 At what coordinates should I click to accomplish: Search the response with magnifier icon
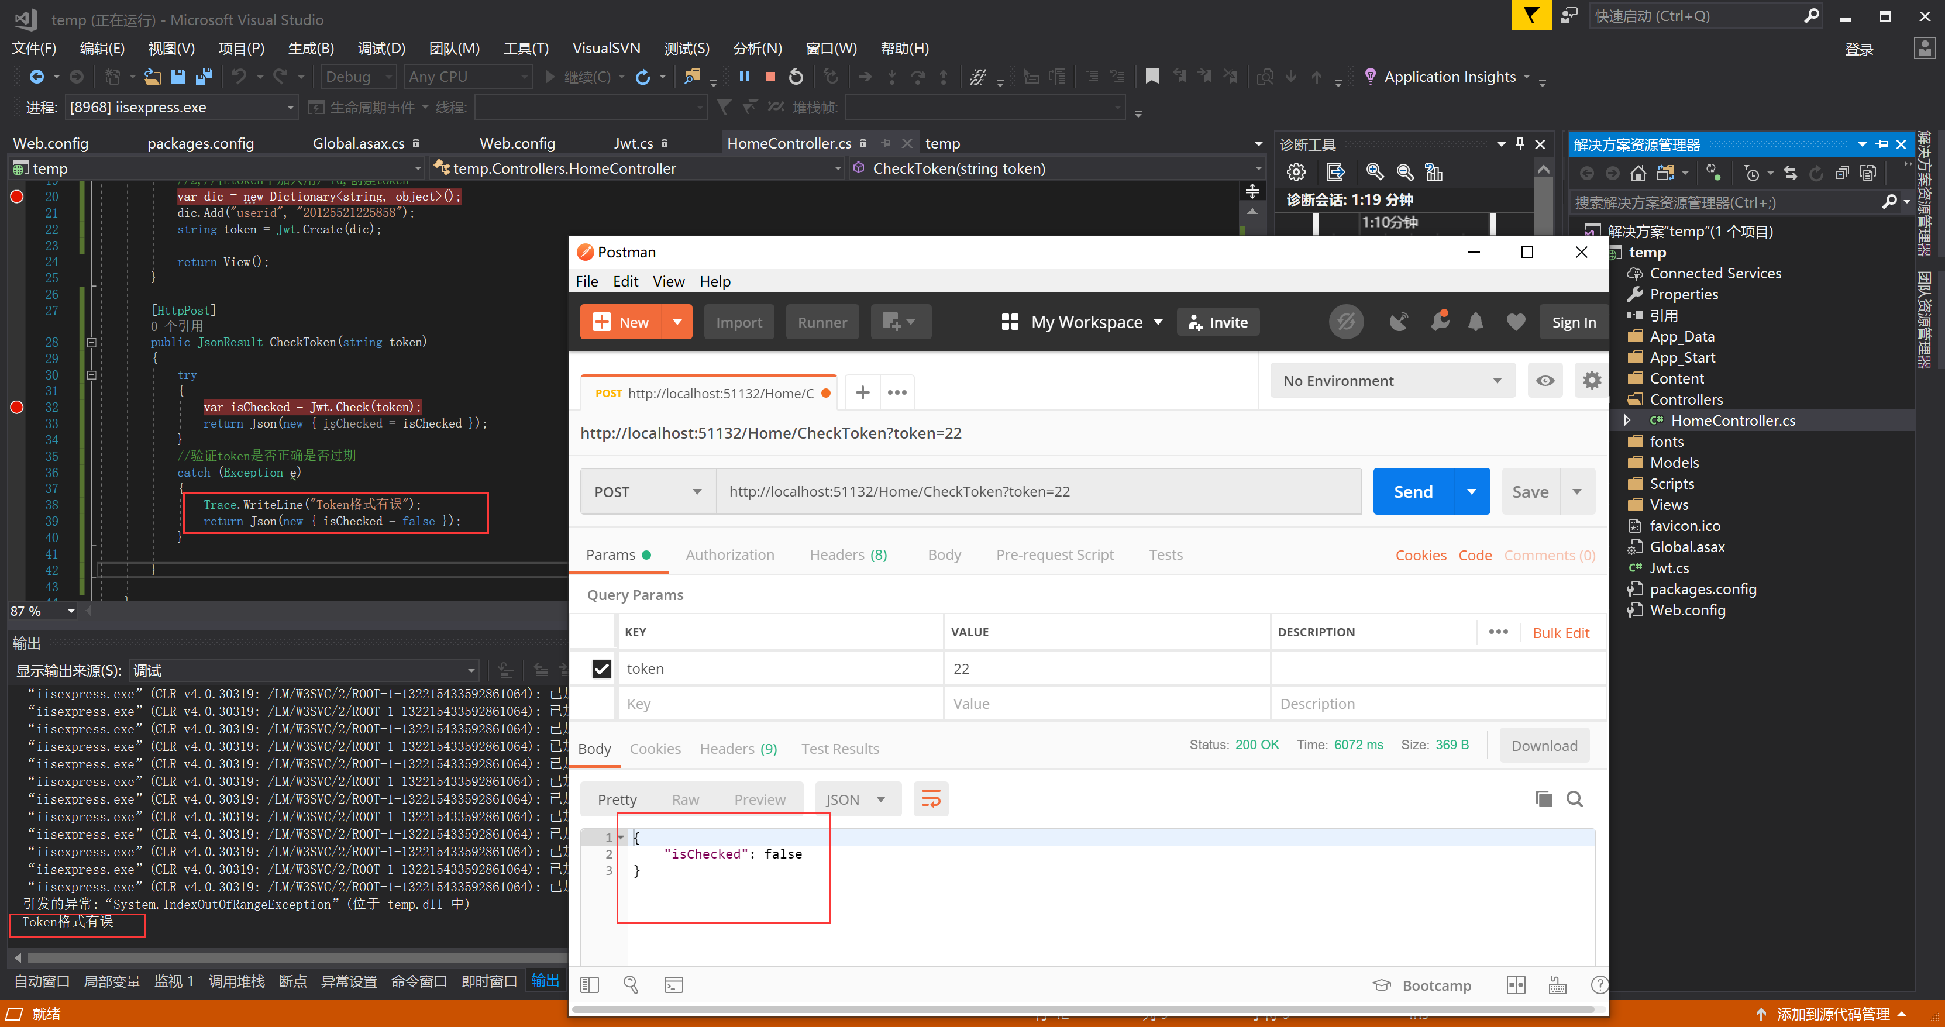click(1574, 799)
